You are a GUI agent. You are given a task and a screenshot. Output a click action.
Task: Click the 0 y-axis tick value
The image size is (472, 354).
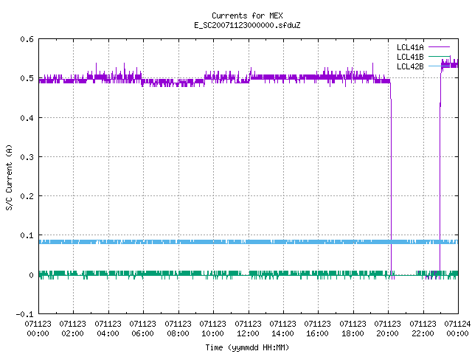coord(31,275)
